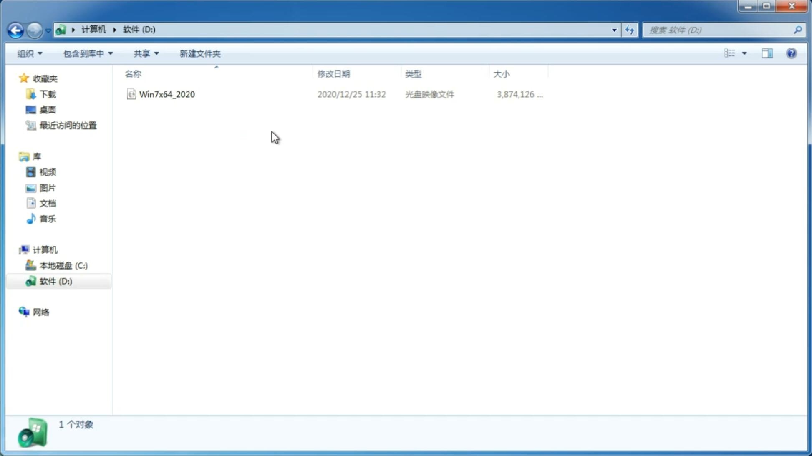This screenshot has width=812, height=456.
Task: Click the 视频 library icon
Action: [31, 172]
